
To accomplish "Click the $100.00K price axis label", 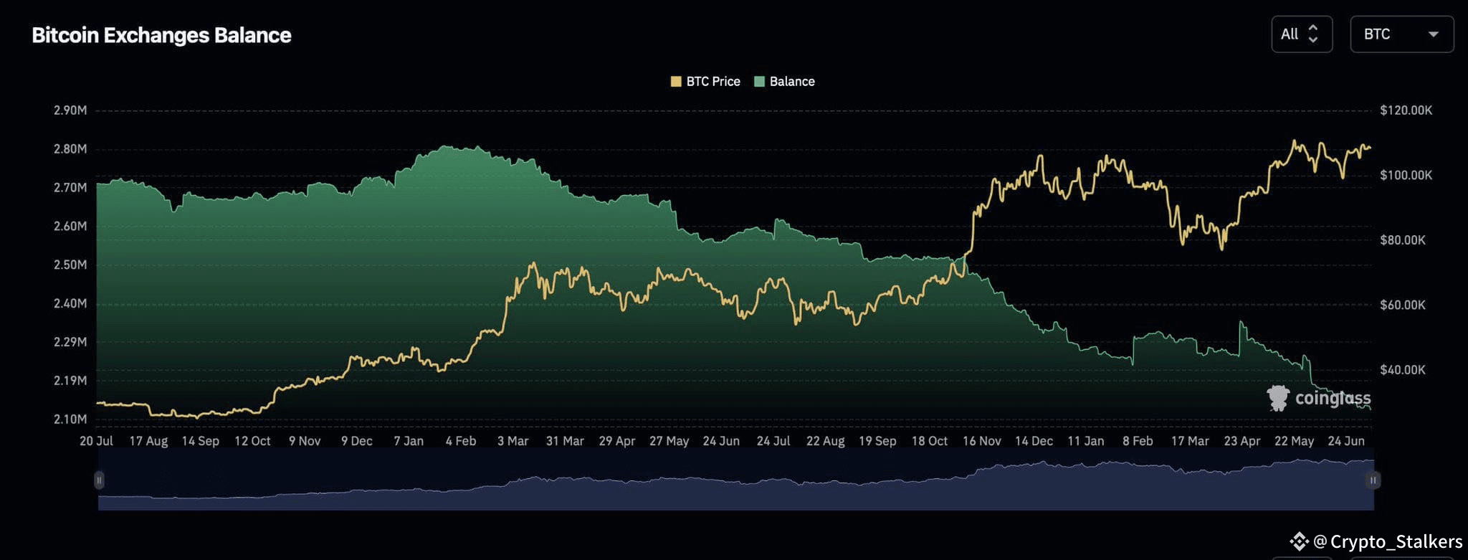I will click(1406, 176).
